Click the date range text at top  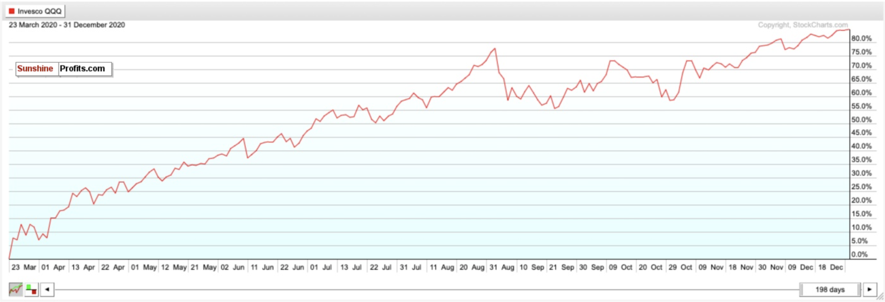(67, 25)
